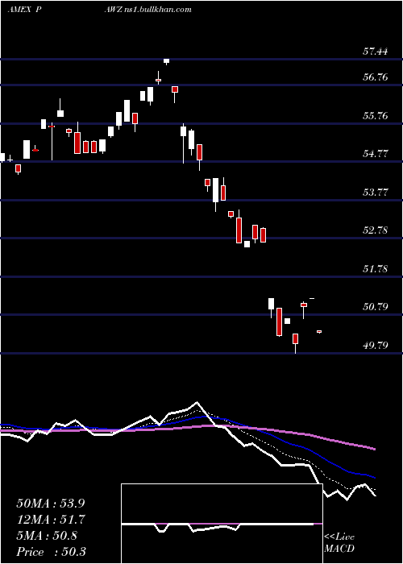Click the 5MA : 50.8 readout

(x=47, y=536)
